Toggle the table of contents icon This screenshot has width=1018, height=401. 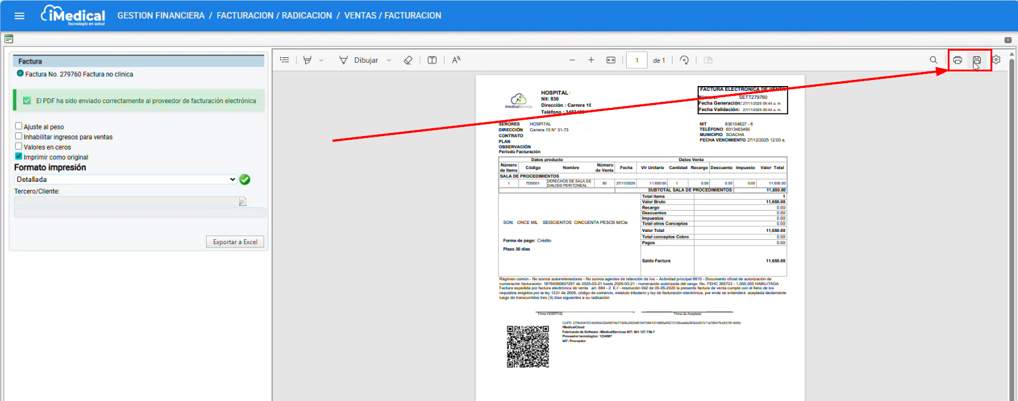coord(284,60)
